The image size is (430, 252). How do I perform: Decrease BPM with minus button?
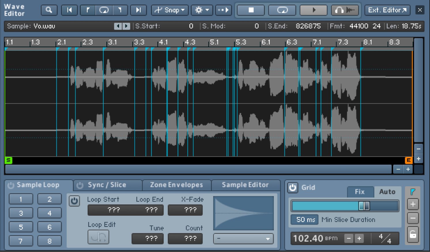[x=349, y=238]
